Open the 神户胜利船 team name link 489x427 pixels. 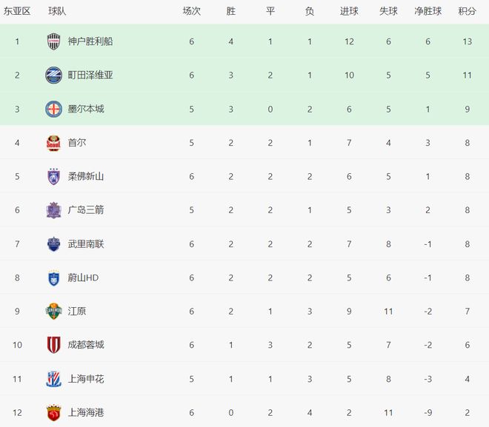90,41
